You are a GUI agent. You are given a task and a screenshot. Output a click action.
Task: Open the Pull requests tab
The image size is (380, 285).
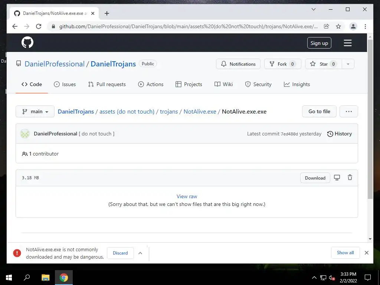[x=107, y=84]
